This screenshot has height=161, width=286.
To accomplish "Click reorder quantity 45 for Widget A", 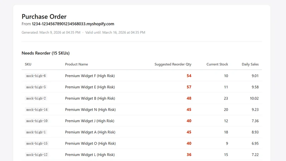I will [x=189, y=132].
